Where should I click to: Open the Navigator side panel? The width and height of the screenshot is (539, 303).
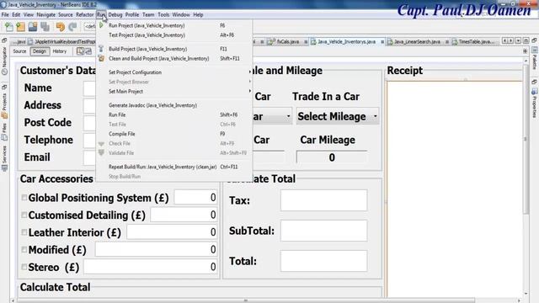tap(4, 61)
